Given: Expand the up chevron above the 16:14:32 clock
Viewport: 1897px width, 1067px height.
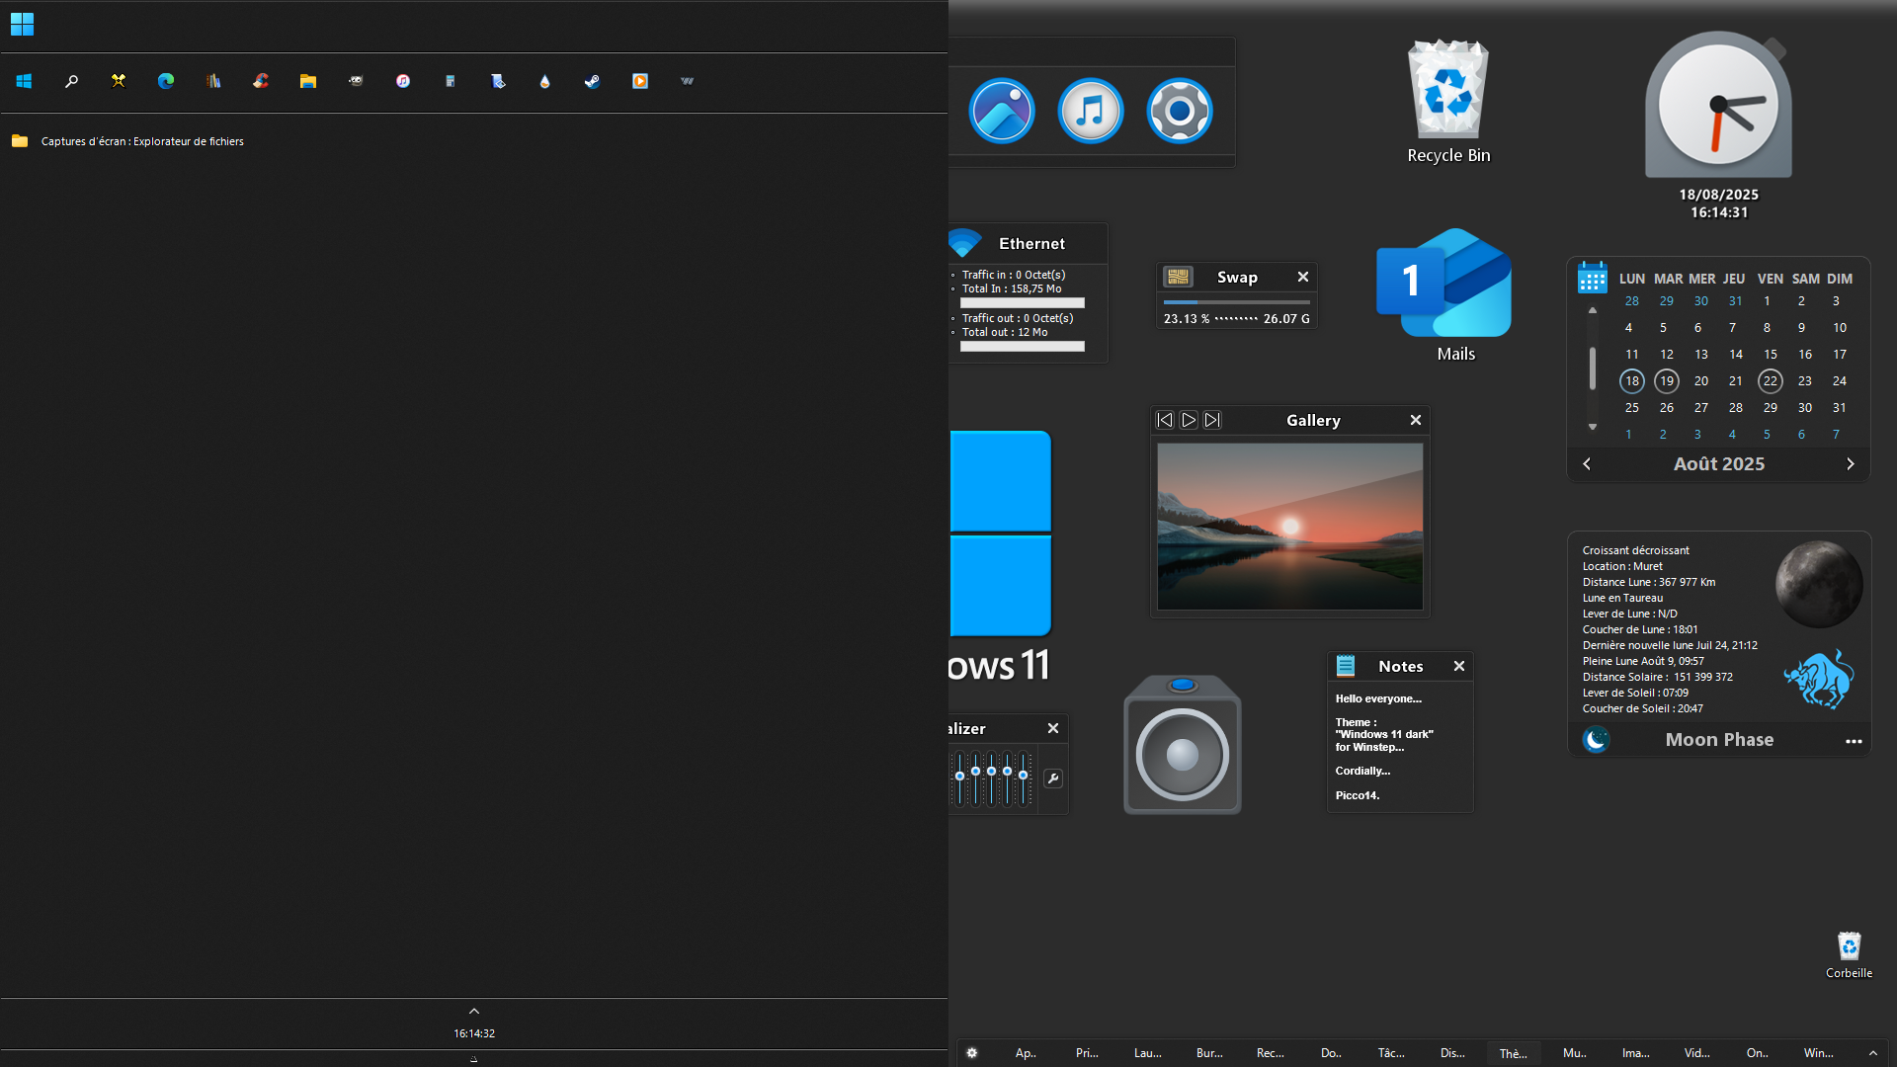Looking at the screenshot, I should (474, 1011).
